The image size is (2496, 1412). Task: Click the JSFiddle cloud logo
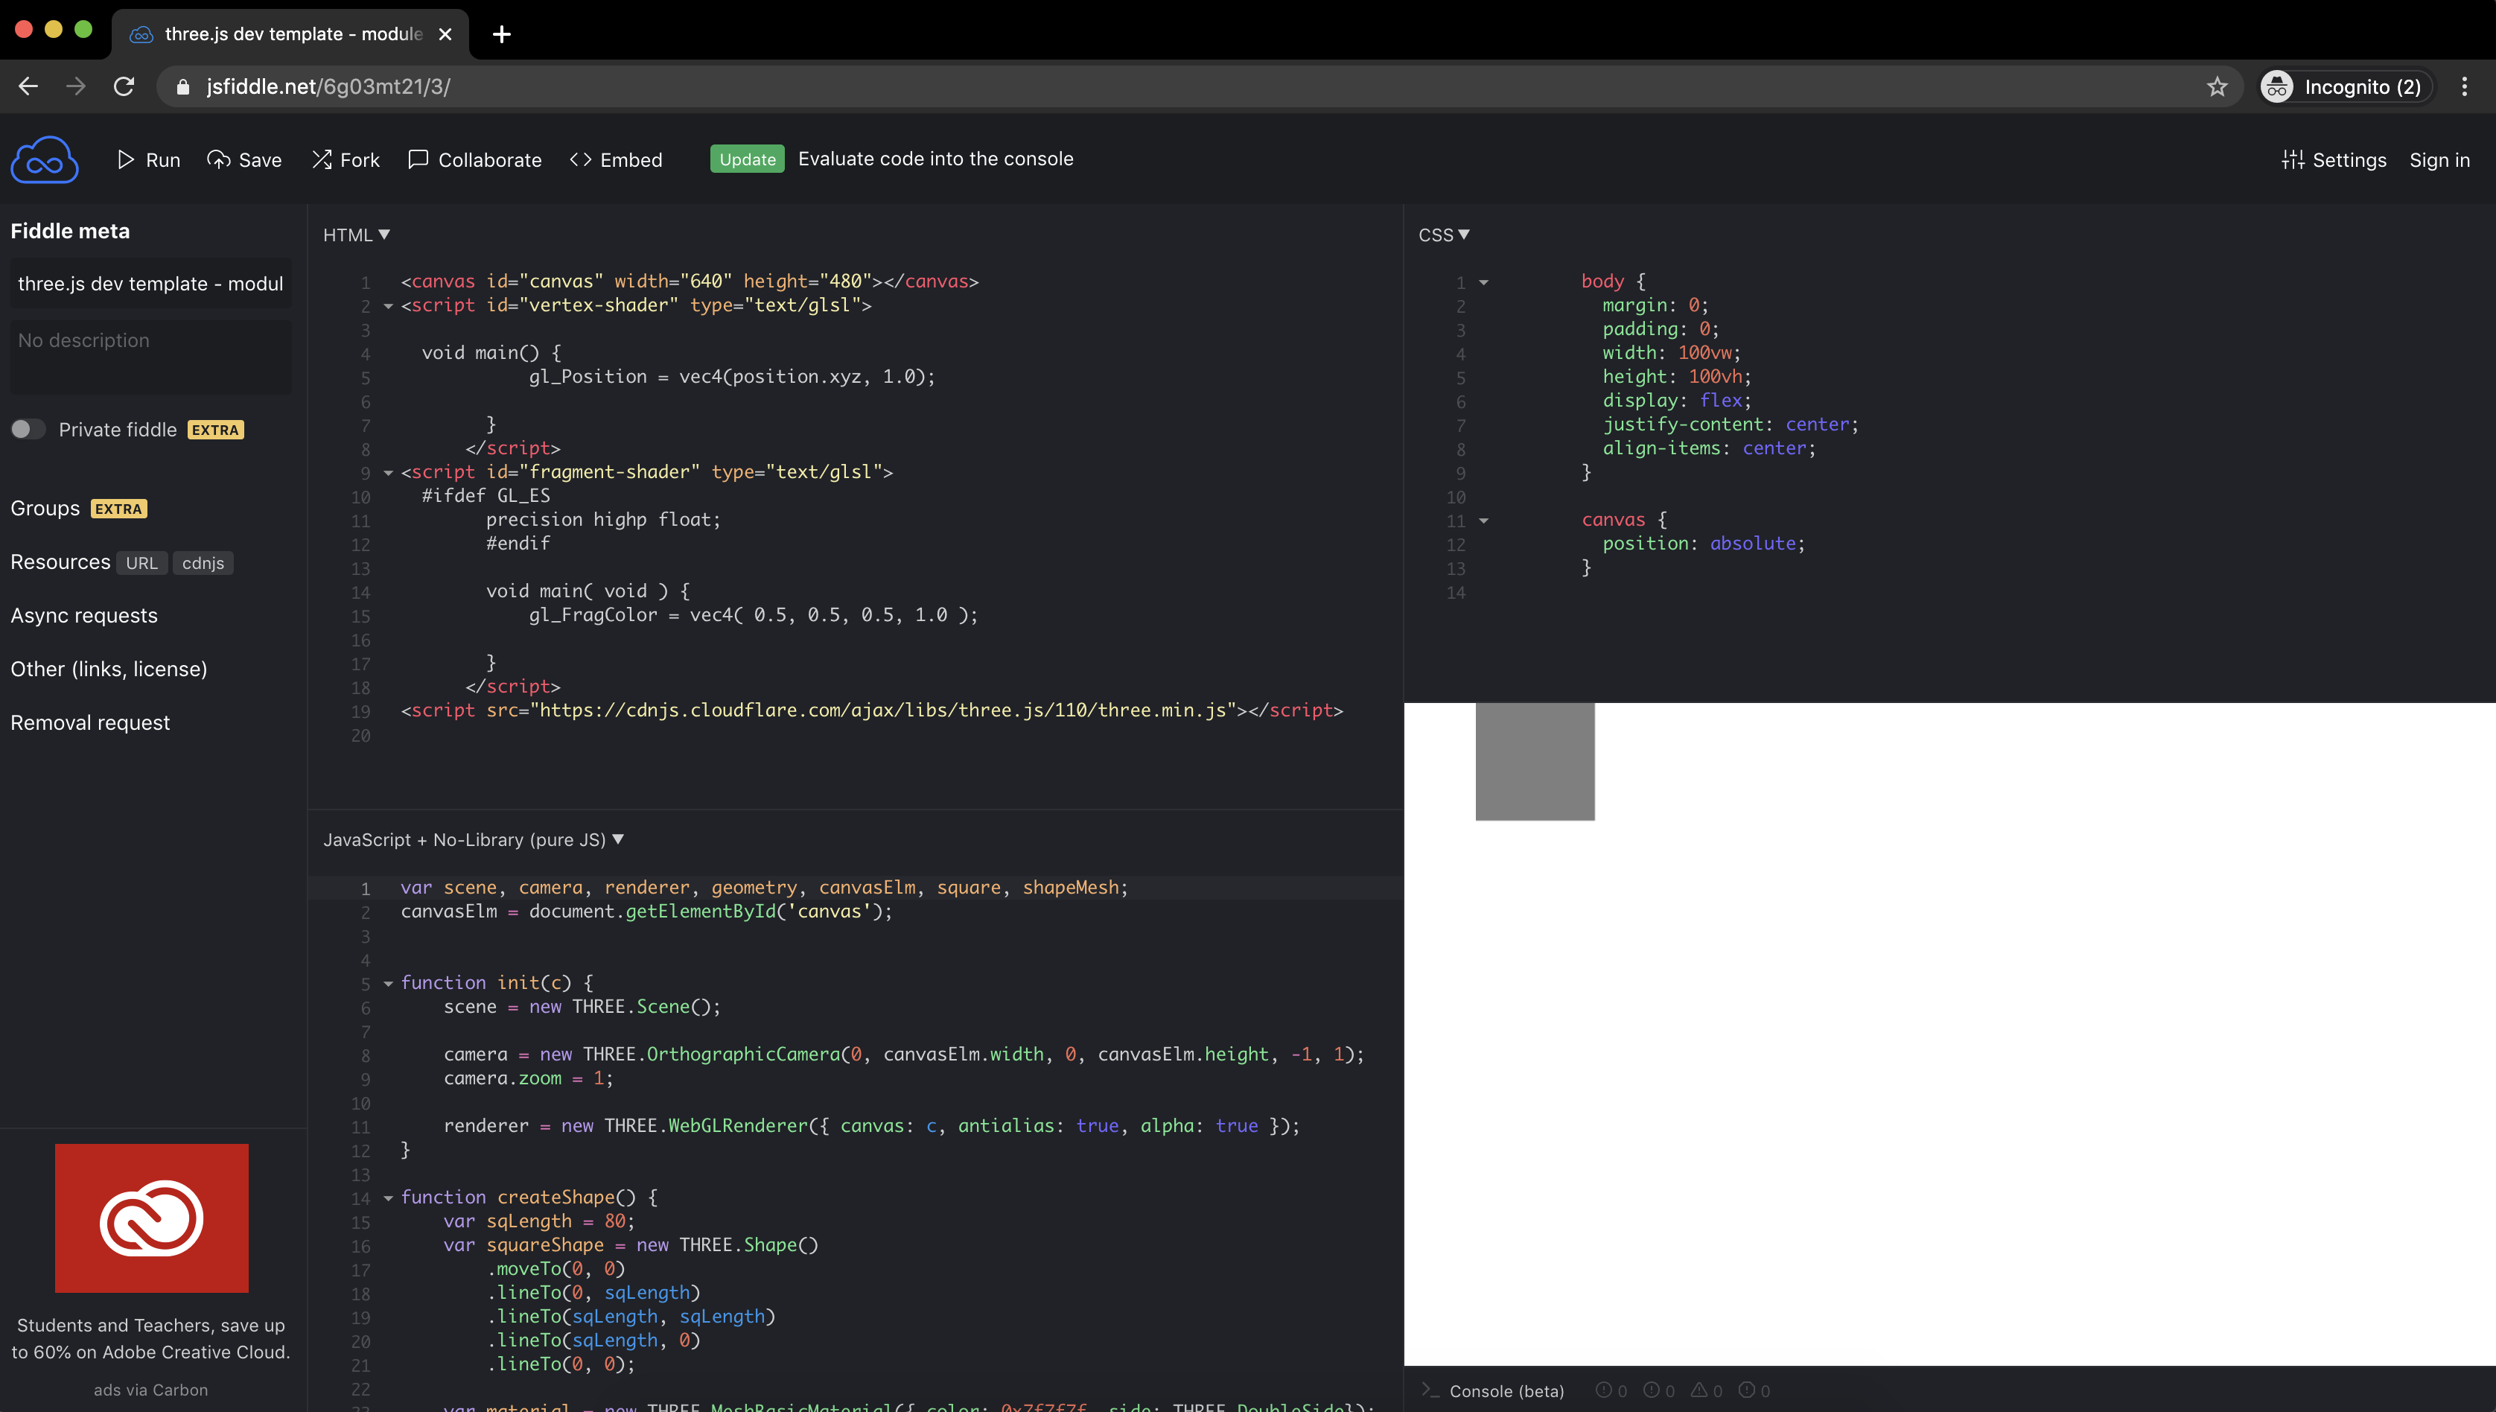(45, 160)
